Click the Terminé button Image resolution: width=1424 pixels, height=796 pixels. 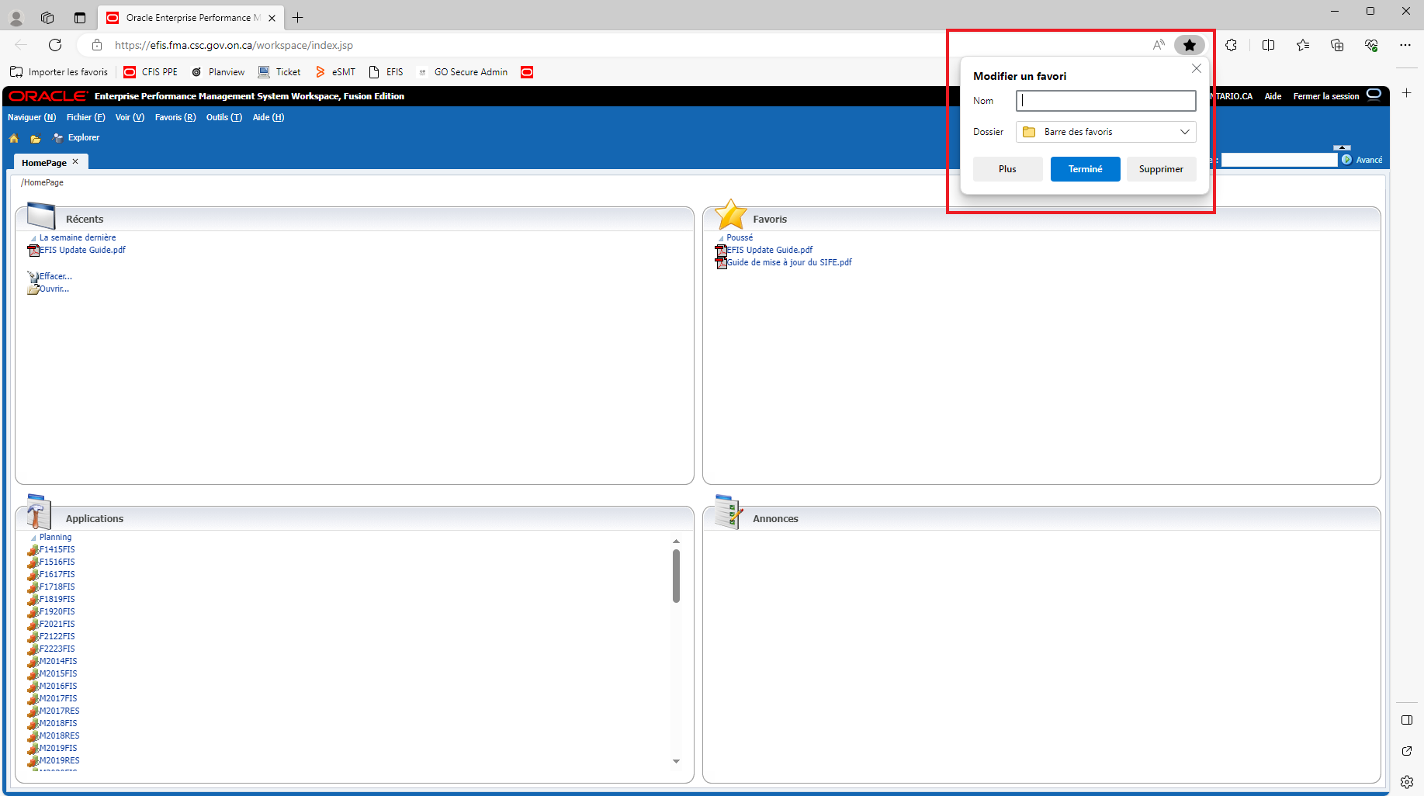point(1084,169)
